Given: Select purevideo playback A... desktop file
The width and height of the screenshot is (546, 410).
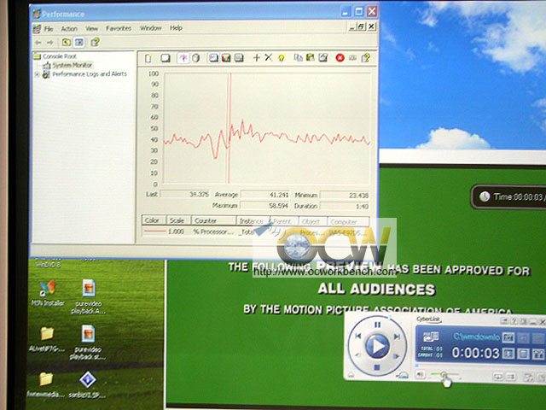Looking at the screenshot, I should 89,296.
